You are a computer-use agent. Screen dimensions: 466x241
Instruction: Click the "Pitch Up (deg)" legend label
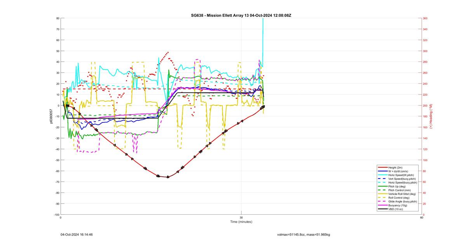[398, 186]
